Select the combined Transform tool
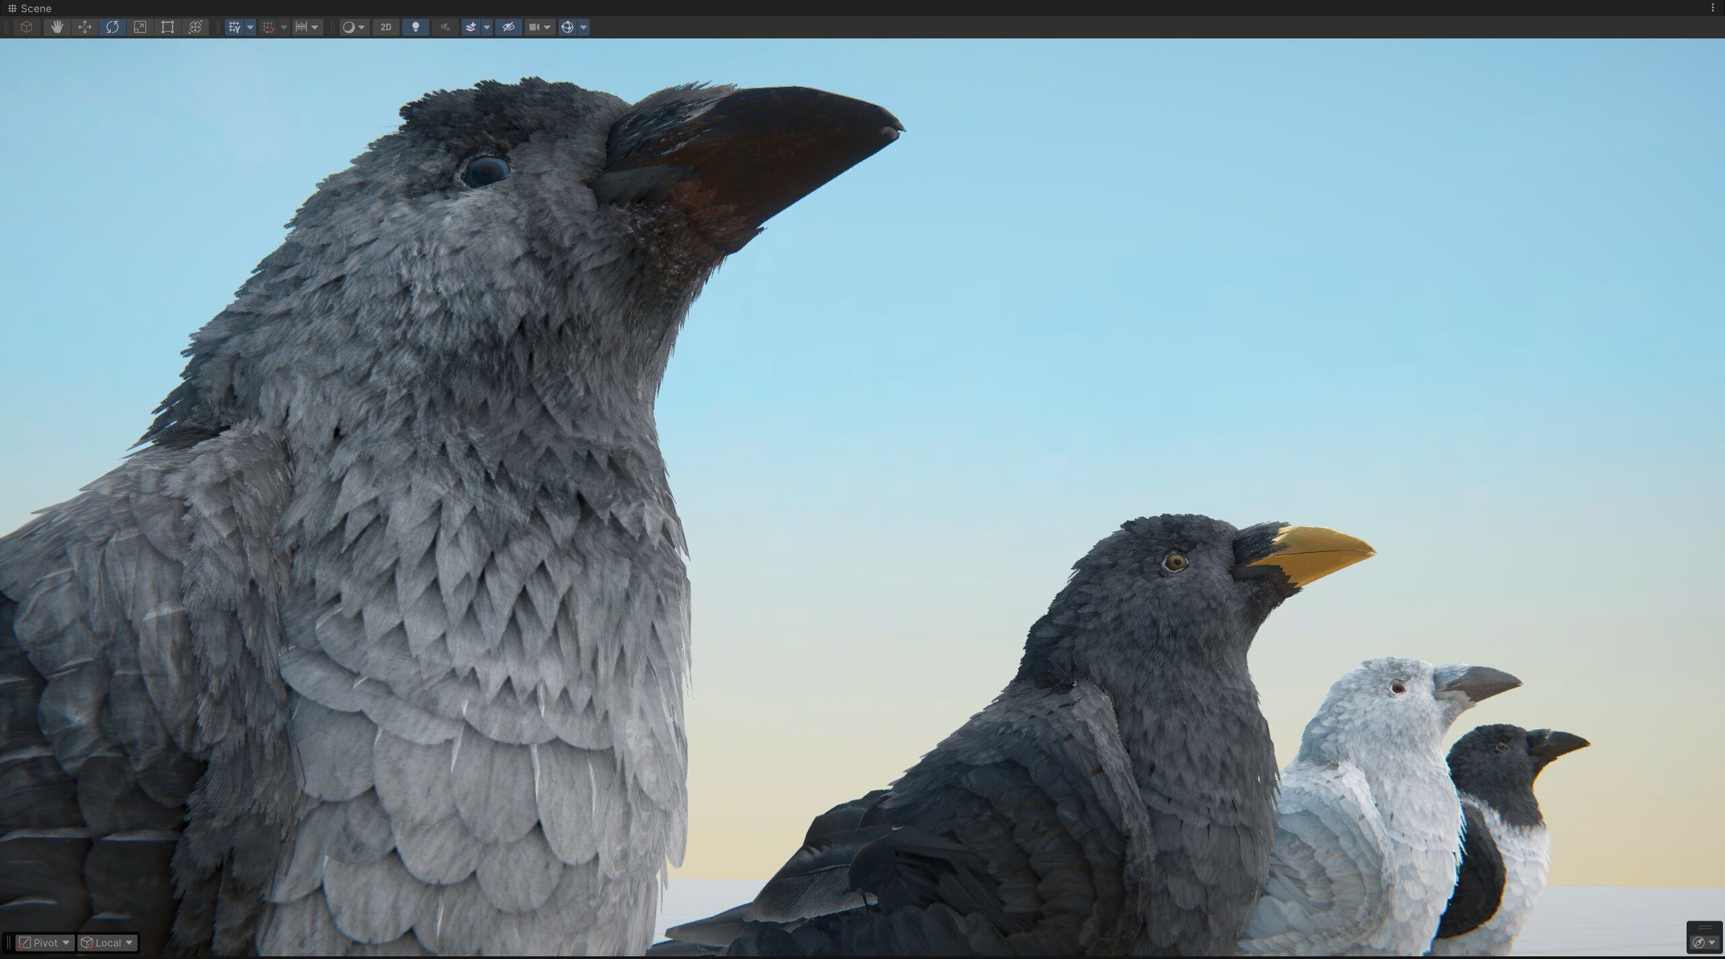Screen dimensions: 1725x959 coord(195,27)
